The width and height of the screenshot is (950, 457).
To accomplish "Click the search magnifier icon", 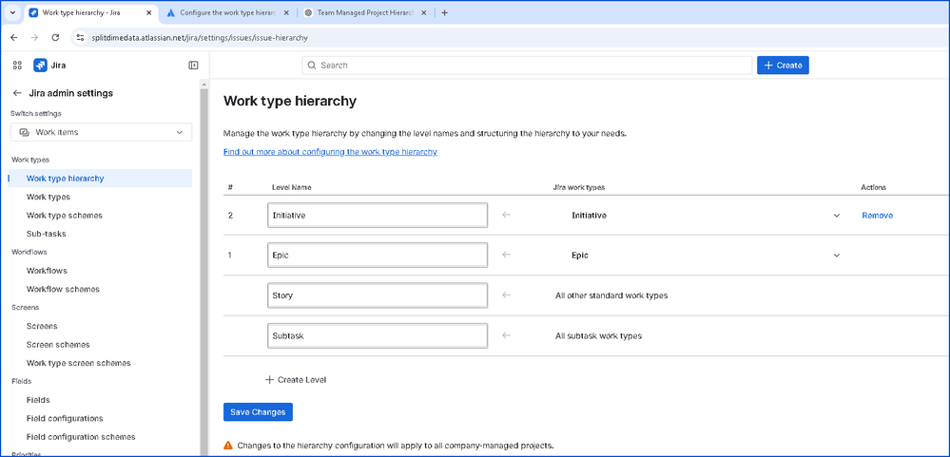I will tap(312, 66).
